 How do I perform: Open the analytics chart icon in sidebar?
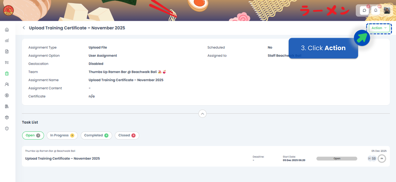coord(7,40)
